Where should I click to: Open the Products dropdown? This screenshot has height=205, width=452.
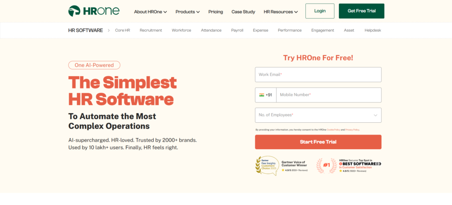tap(187, 12)
